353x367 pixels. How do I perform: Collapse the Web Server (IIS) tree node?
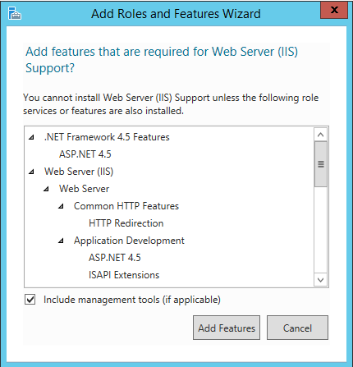point(31,172)
